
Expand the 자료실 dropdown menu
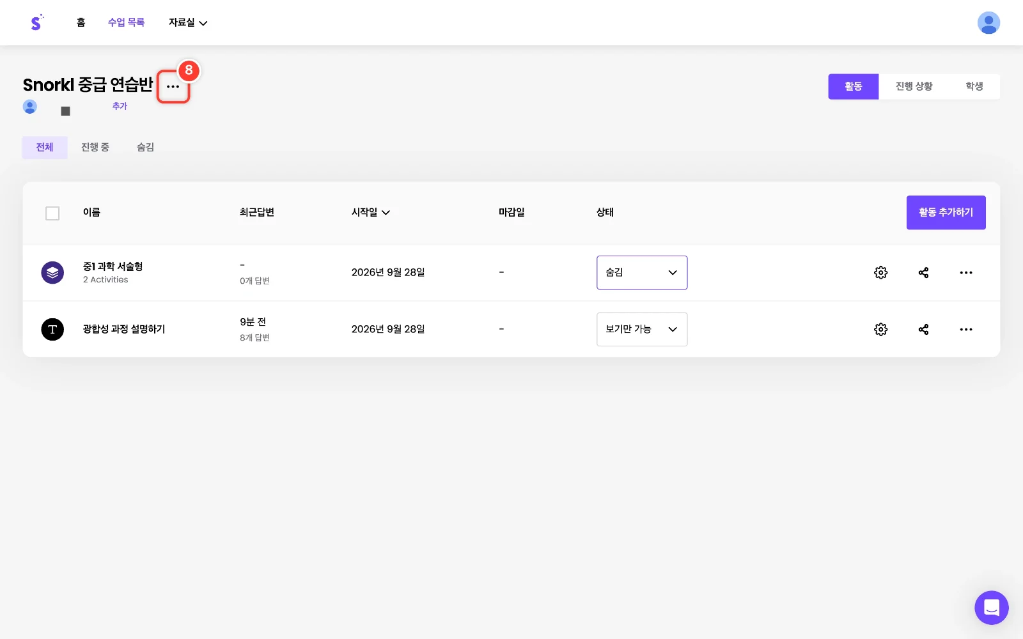188,22
